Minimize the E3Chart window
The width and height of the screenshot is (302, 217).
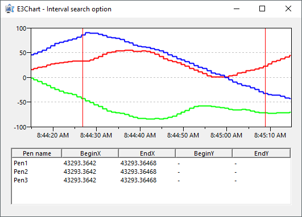pos(237,9)
